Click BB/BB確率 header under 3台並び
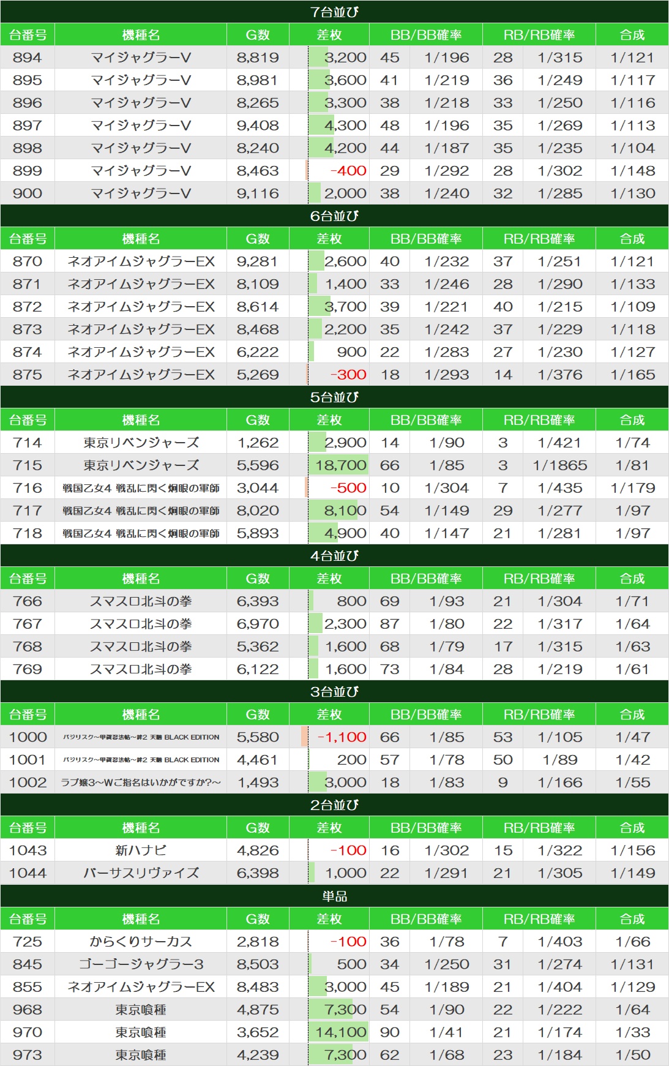 coord(426,715)
